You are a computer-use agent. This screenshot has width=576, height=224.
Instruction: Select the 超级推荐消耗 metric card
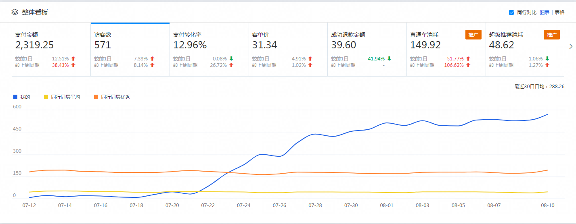click(525, 50)
